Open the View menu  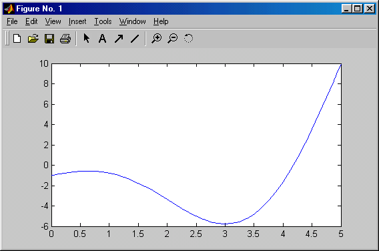click(x=53, y=21)
